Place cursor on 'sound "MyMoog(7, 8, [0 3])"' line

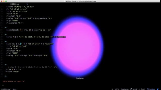point(20,7)
